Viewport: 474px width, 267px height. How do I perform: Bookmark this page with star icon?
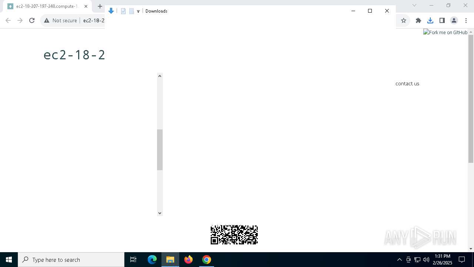point(404,20)
